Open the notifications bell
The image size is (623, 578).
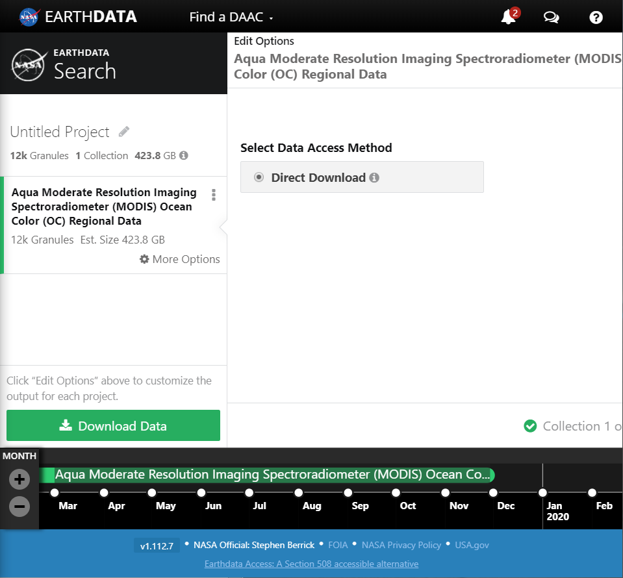(508, 17)
